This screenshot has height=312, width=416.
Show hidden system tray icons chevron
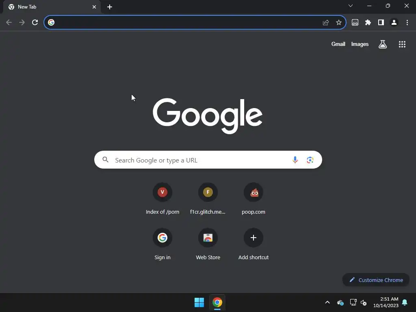pos(327,302)
